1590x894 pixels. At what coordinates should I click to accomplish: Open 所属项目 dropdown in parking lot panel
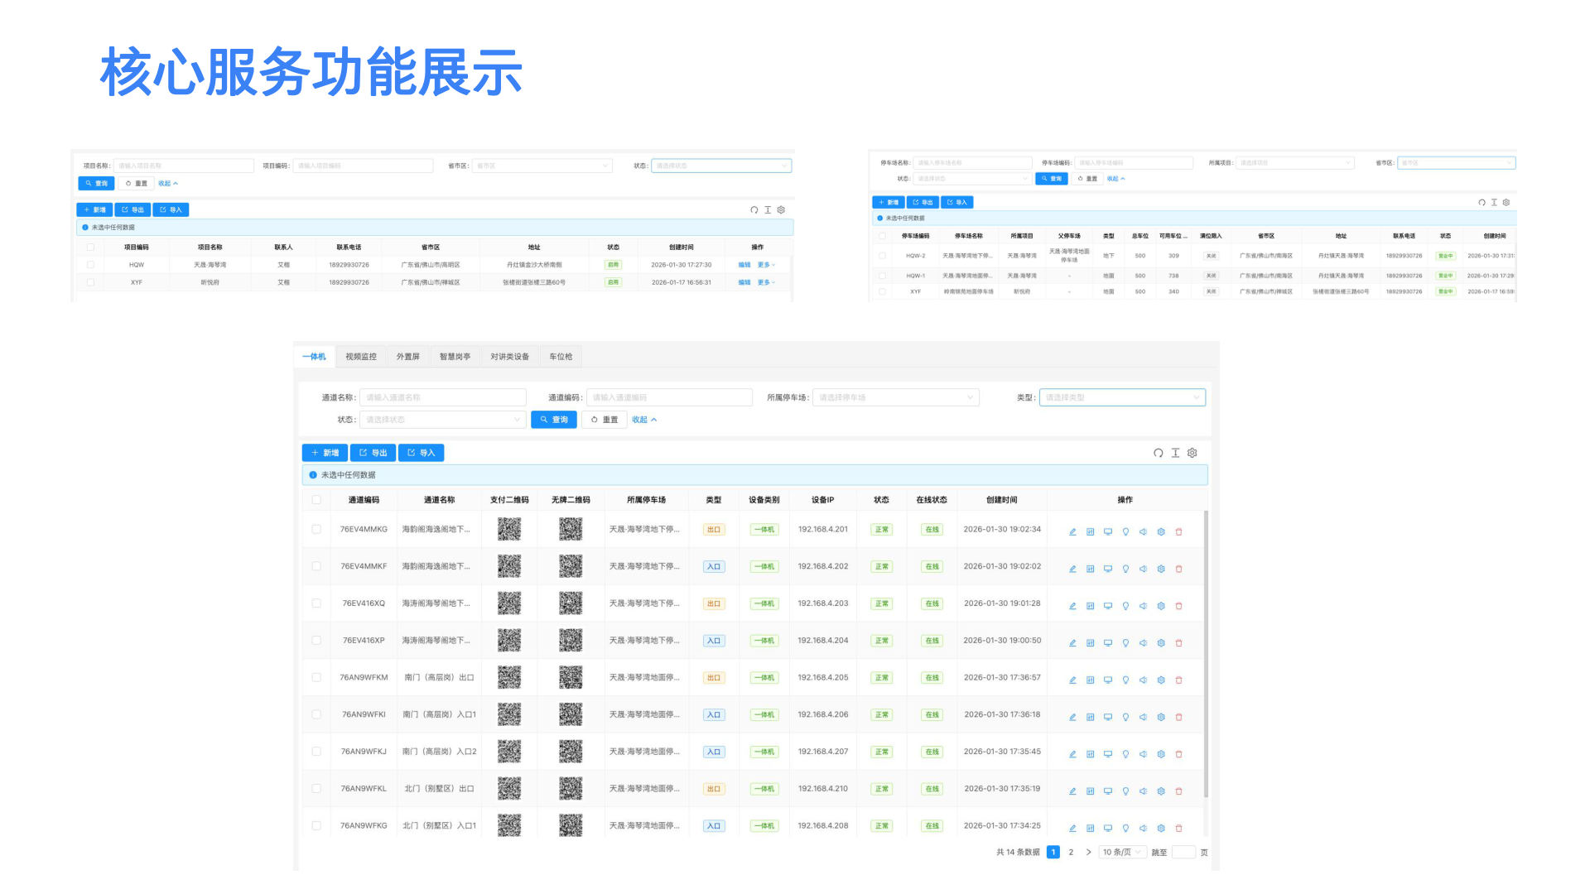click(x=1295, y=163)
